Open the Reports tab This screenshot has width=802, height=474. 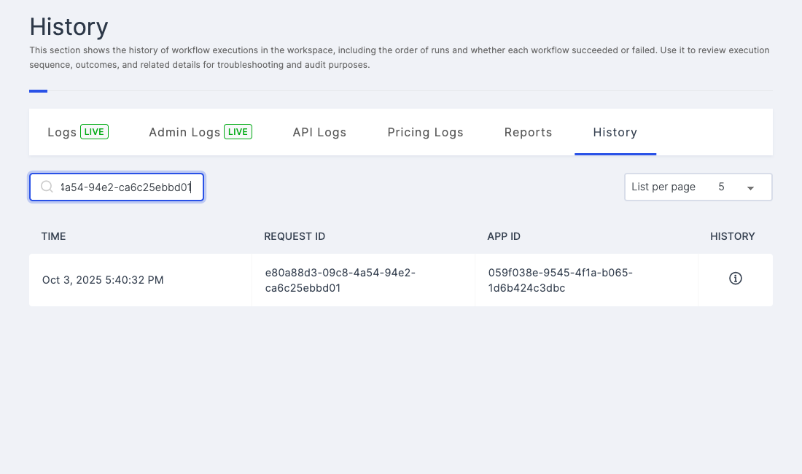click(x=528, y=133)
